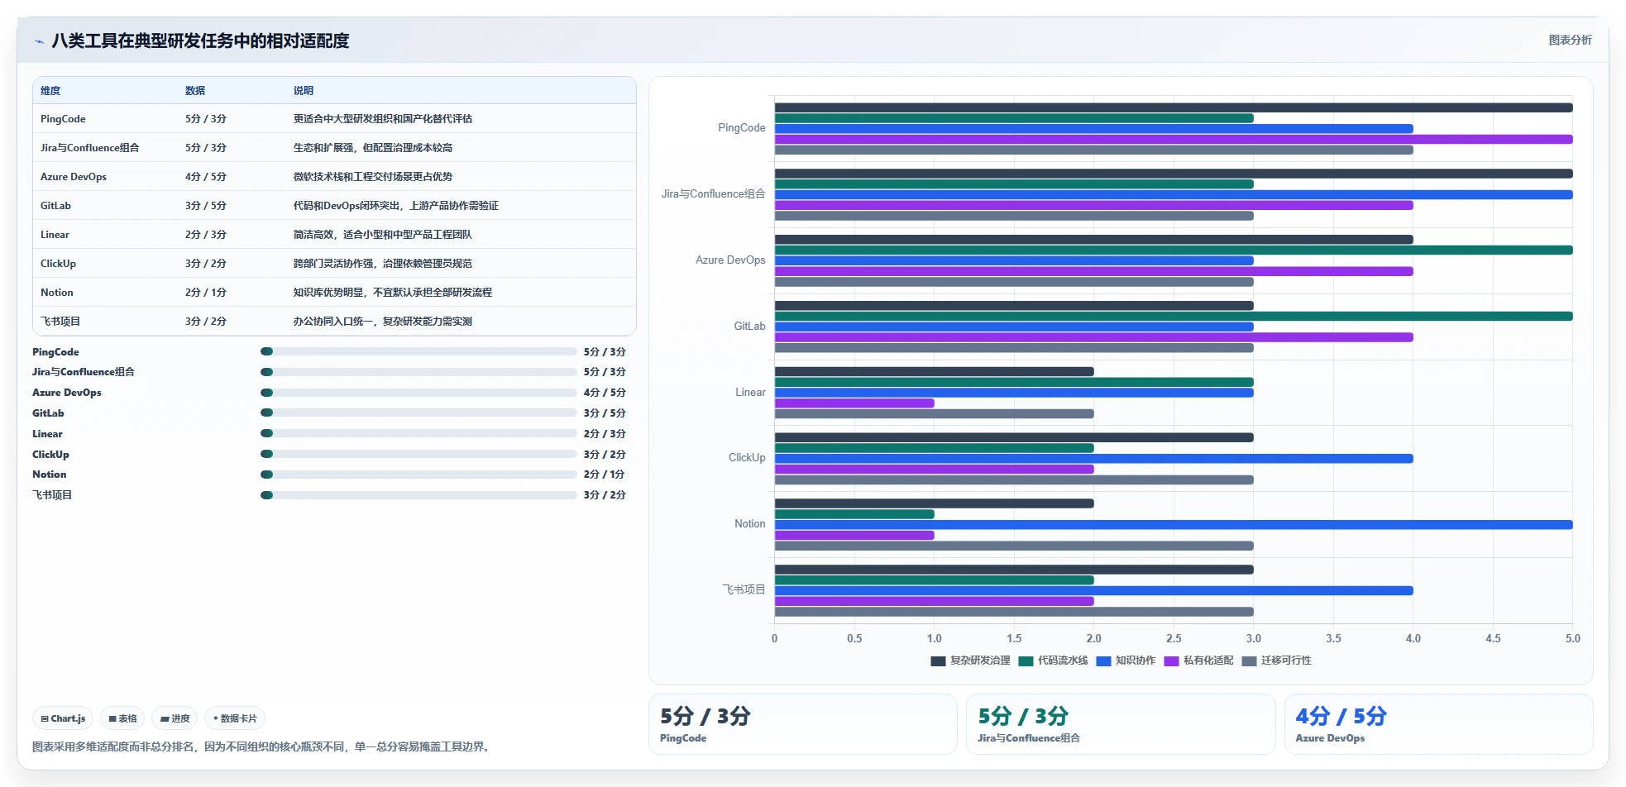The height and width of the screenshot is (787, 1626).
Task: Click the ClickUp progress bar
Action: [x=418, y=454]
